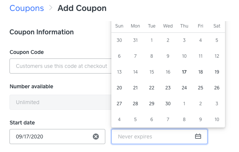Click the calendar icon in the expiry field
This screenshot has height=152, width=239.
[198, 137]
